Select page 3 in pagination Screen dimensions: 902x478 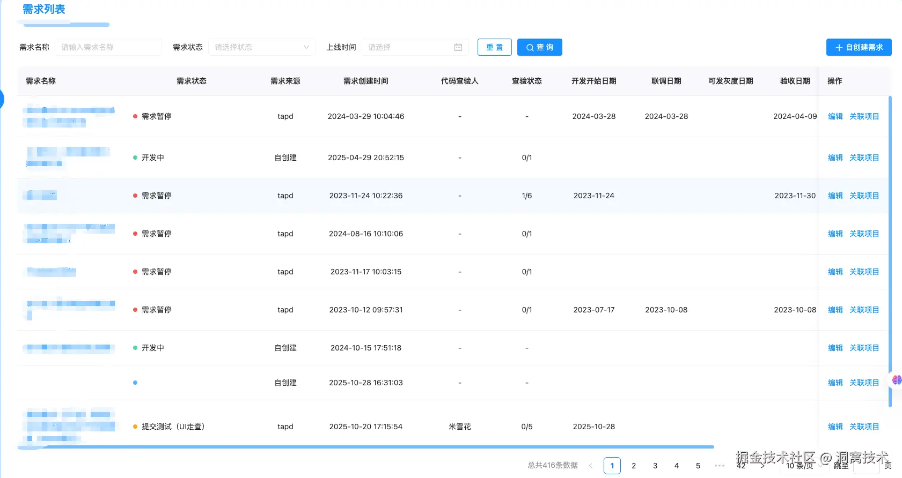655,466
